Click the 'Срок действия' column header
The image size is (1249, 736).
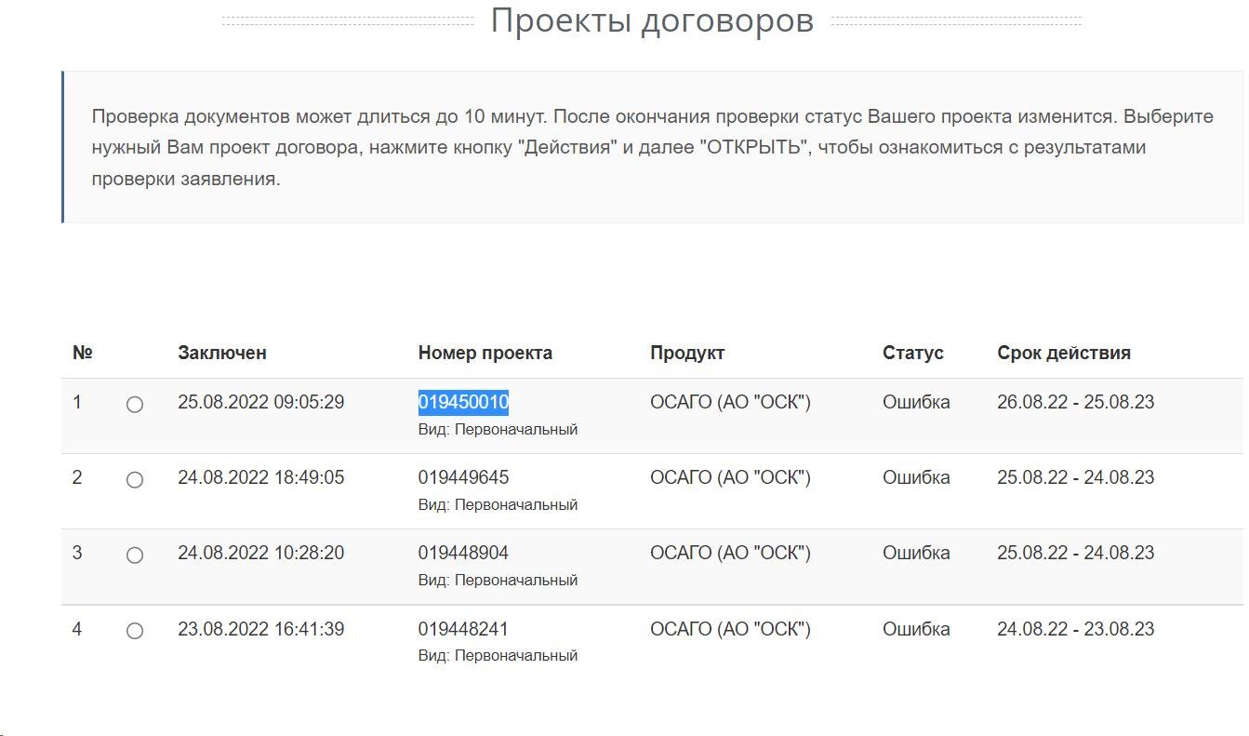click(1064, 353)
